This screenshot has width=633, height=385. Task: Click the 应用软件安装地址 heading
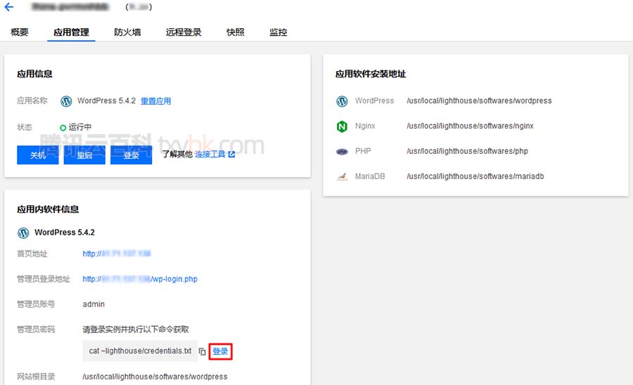[371, 74]
